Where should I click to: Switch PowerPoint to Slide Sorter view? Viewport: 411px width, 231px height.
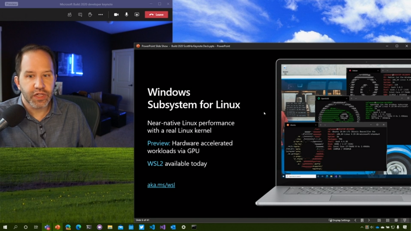pyautogui.click(x=388, y=220)
